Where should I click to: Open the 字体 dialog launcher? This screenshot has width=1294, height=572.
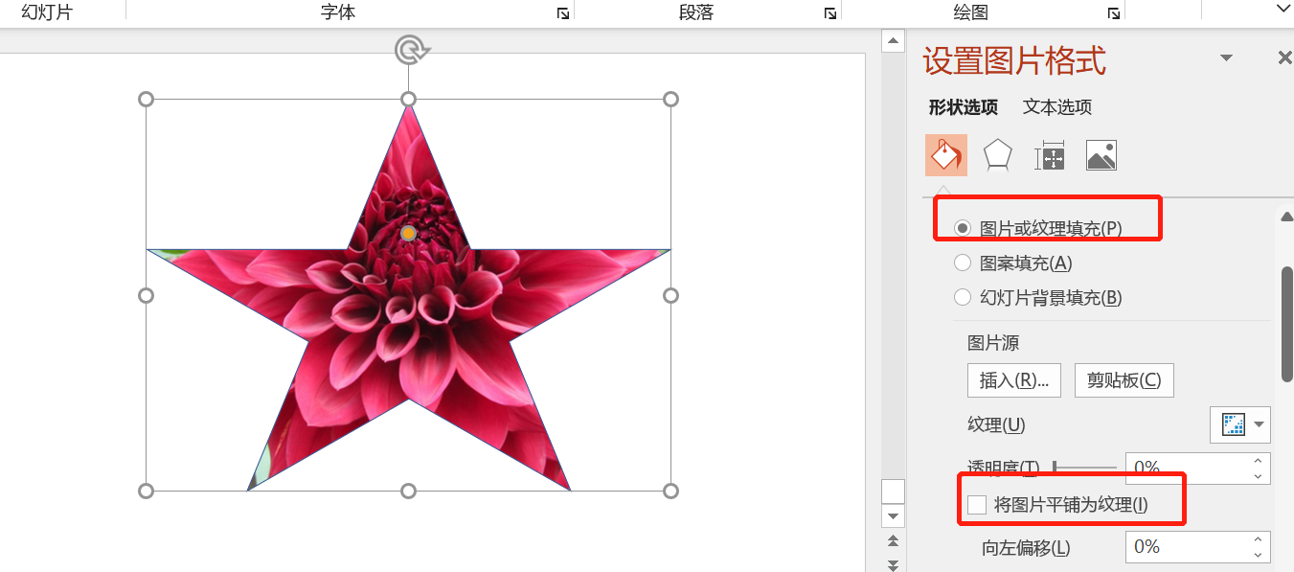point(563,13)
